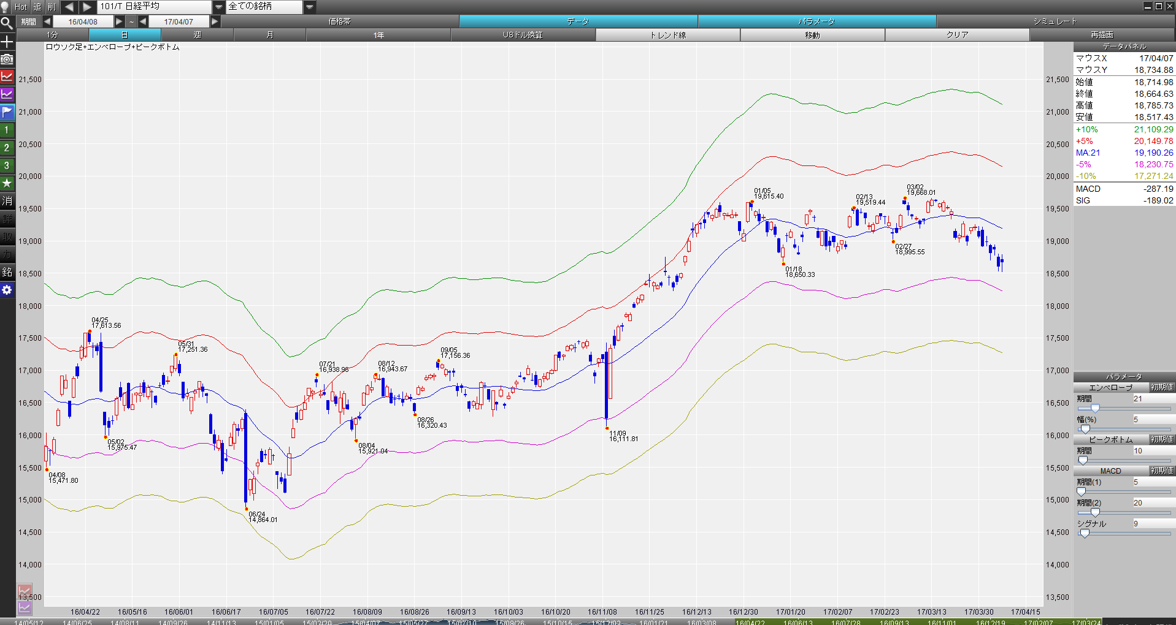This screenshot has height=625, width=1176.
Task: Open the 101/T 日経平均 symbol dropdown
Action: [219, 7]
